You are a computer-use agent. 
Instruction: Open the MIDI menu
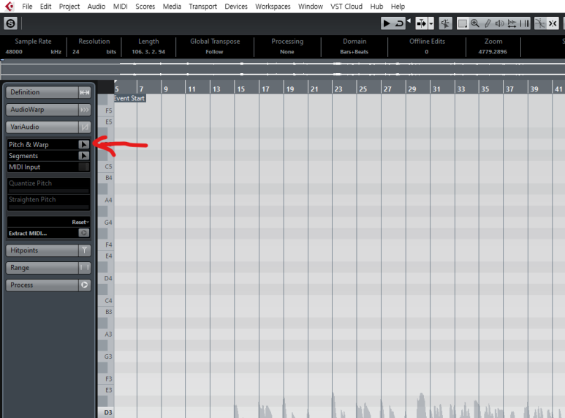(x=121, y=7)
